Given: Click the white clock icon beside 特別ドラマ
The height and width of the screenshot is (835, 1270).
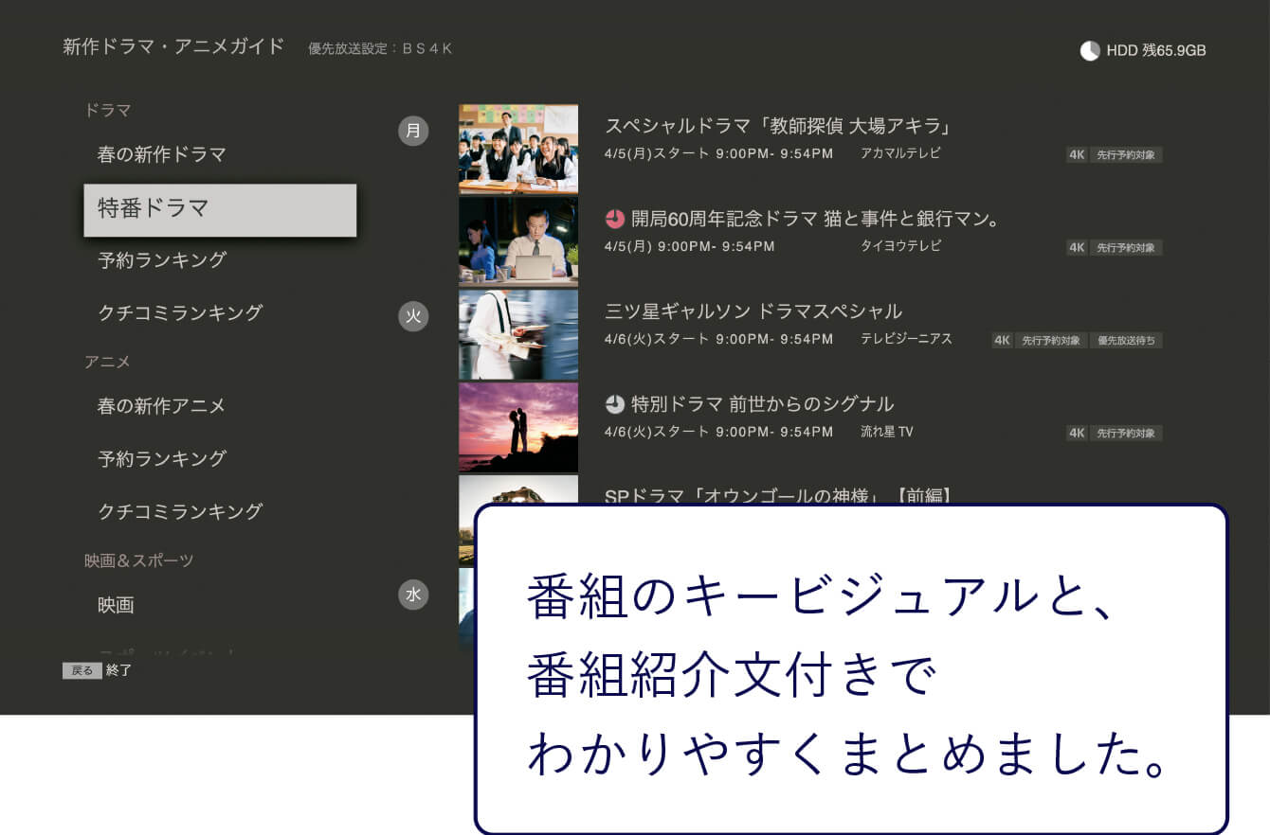Looking at the screenshot, I should [x=615, y=404].
